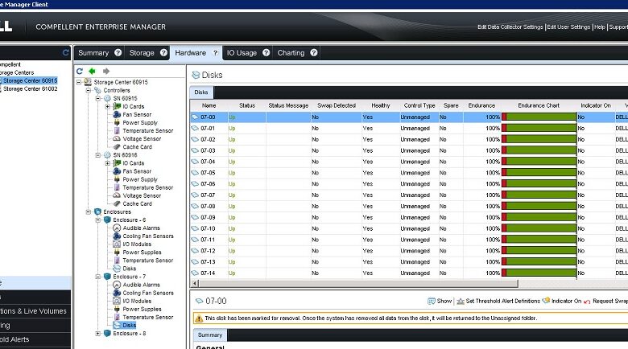
Task: Click the tree refresh icon
Action: [79, 72]
